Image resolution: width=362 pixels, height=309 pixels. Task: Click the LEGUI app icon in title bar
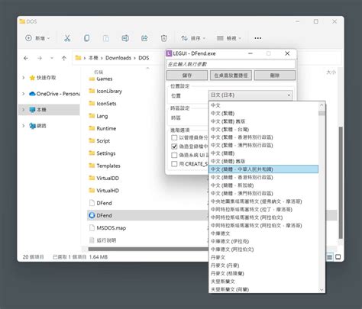point(169,53)
